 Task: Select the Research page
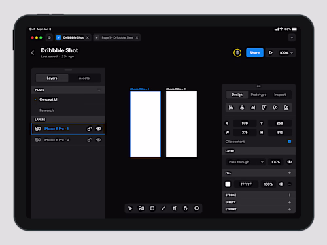coord(46,110)
